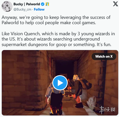Click the Watch on X button
The image size is (119, 117).
click(x=104, y=56)
